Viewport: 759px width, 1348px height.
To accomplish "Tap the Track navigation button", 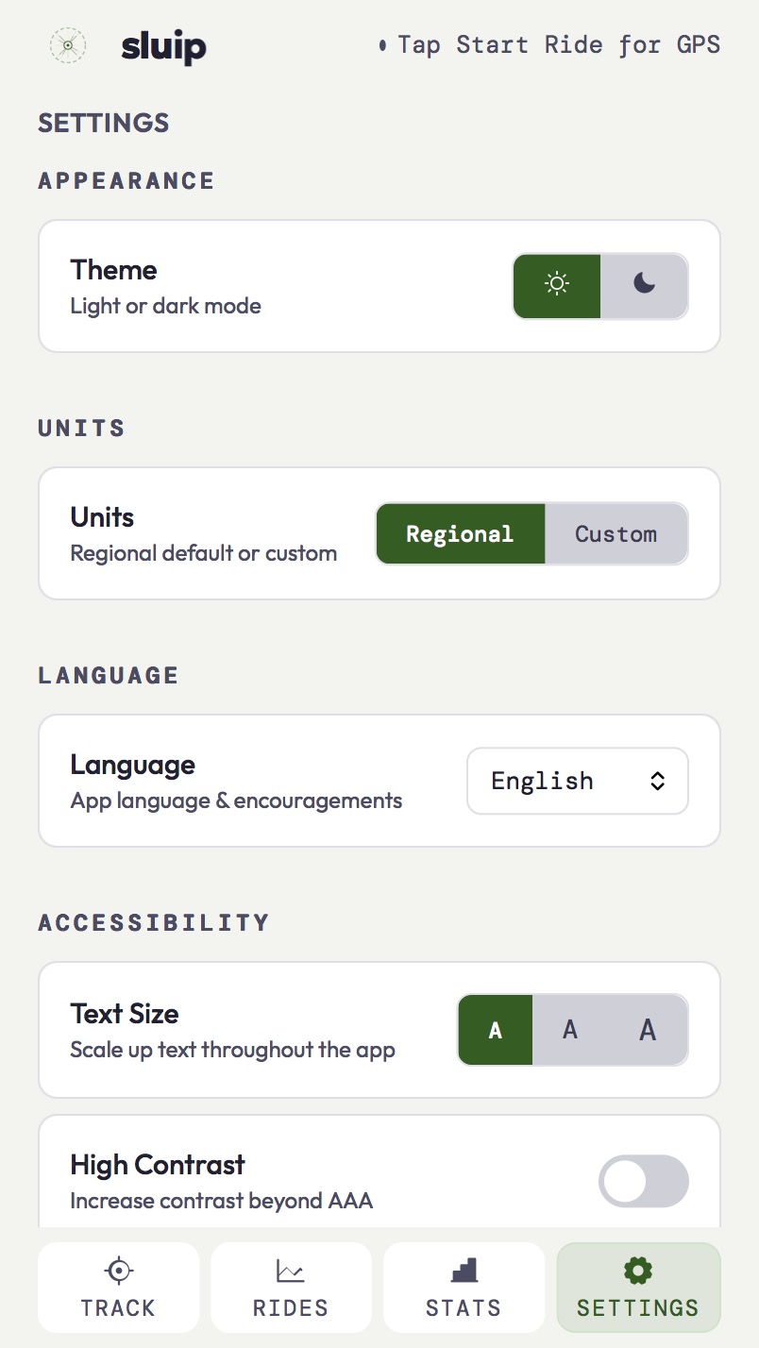I will click(x=118, y=1288).
